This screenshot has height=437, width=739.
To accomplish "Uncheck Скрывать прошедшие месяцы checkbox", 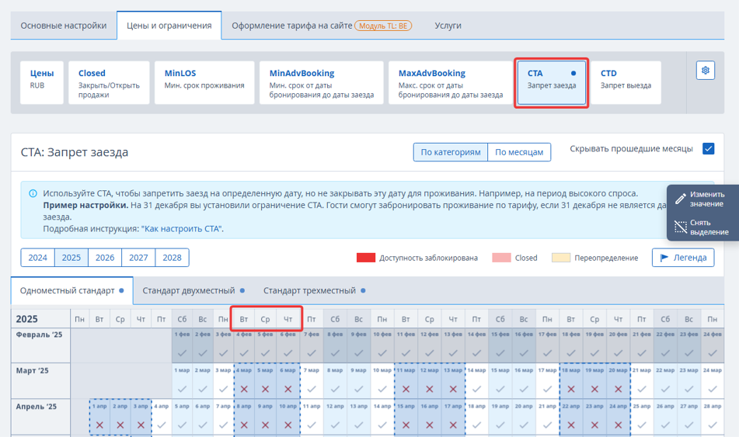I will click(709, 149).
